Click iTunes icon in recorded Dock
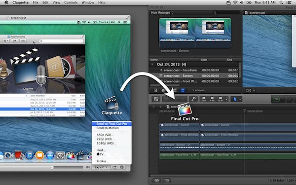The image size is (296, 185). click(30, 155)
